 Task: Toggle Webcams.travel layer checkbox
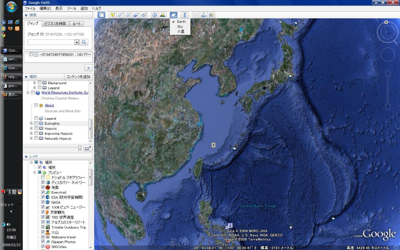point(43,237)
